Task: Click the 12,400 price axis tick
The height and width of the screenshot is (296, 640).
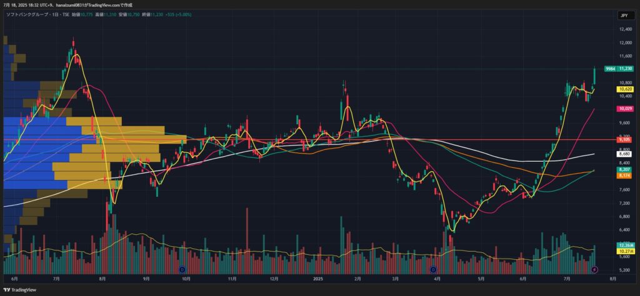Action: (624, 29)
